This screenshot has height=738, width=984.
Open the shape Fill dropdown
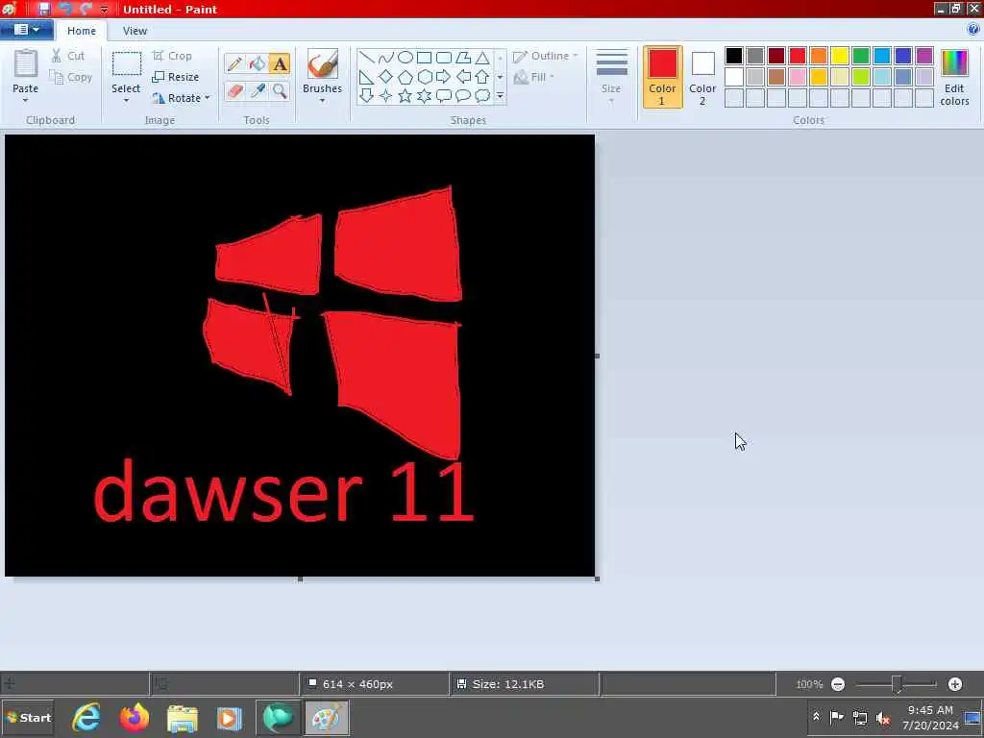coord(534,77)
